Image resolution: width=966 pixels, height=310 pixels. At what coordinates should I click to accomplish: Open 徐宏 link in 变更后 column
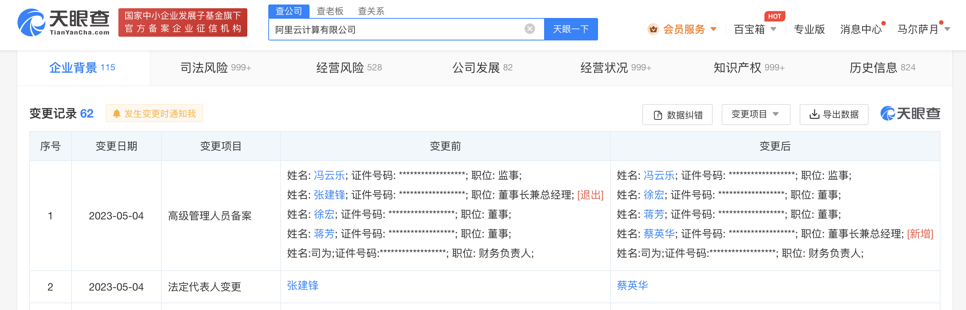[654, 195]
